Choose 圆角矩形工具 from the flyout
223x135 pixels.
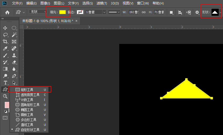[x=29, y=105]
